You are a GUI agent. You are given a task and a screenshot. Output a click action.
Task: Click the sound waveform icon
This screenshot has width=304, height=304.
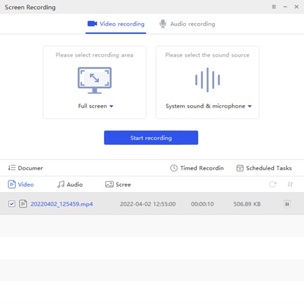207,80
